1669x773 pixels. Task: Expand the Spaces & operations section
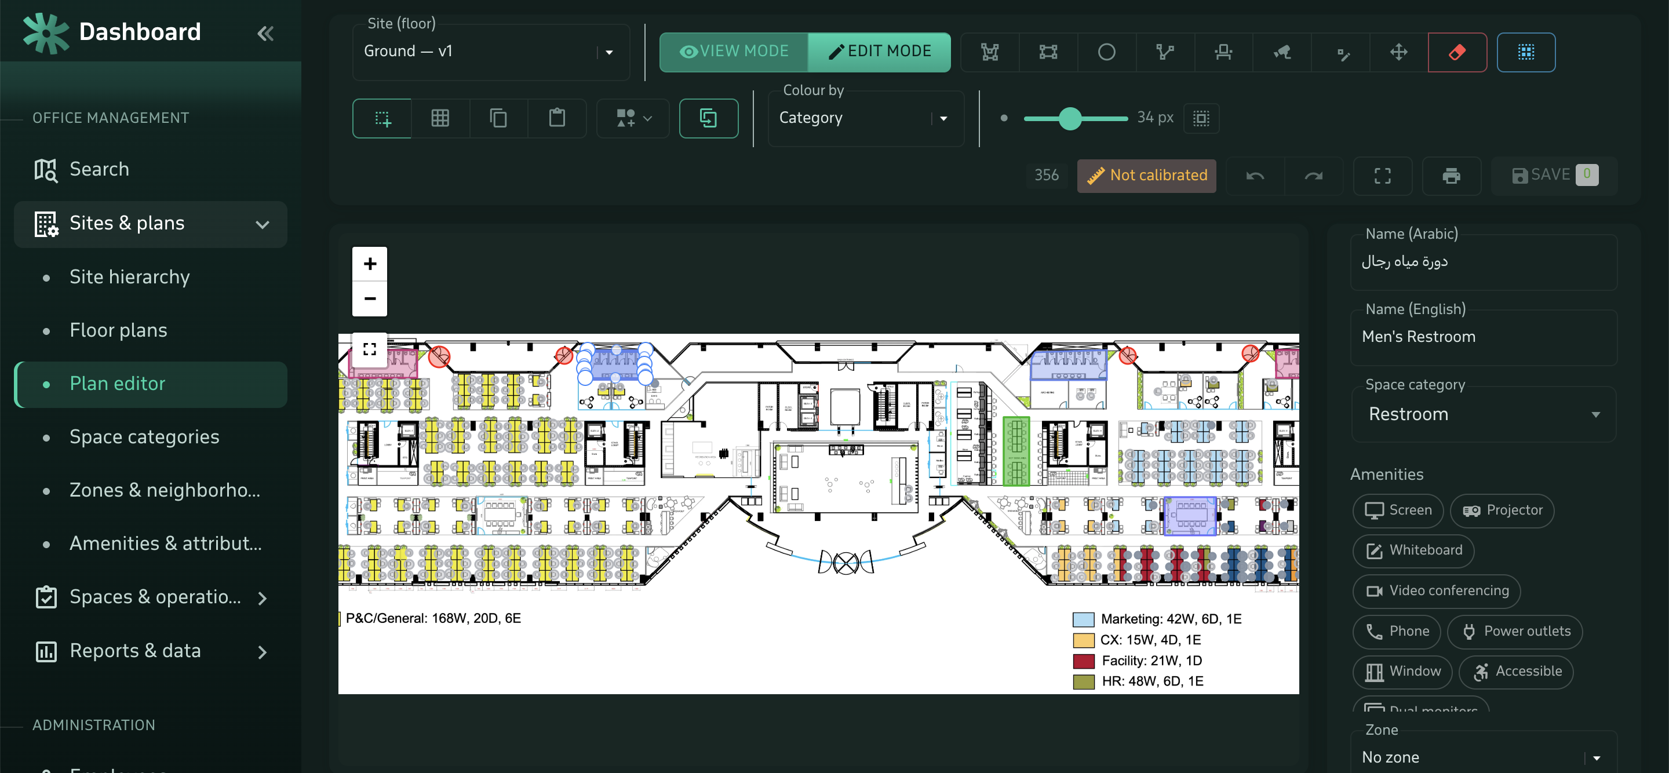(150, 597)
